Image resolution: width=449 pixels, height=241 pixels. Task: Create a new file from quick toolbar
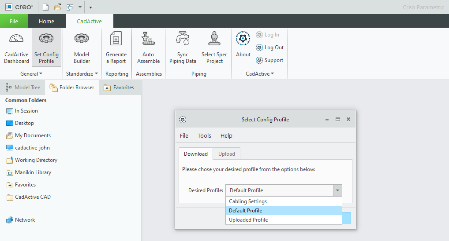45,7
